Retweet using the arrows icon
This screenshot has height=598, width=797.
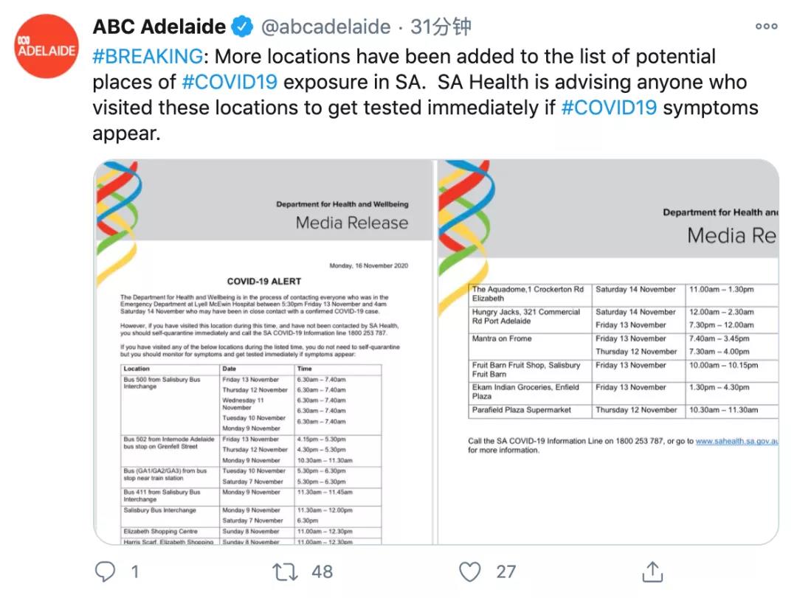(285, 571)
